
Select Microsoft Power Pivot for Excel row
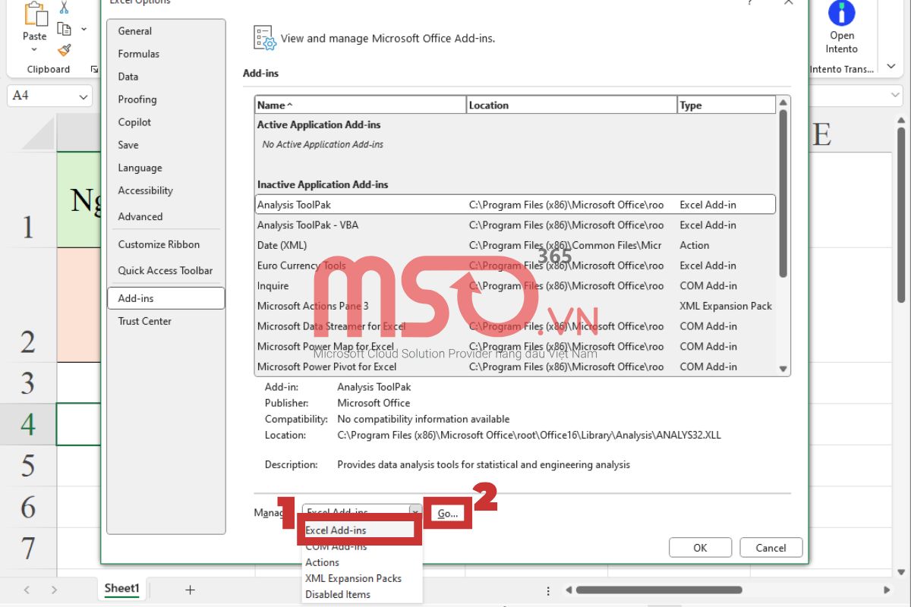point(515,366)
